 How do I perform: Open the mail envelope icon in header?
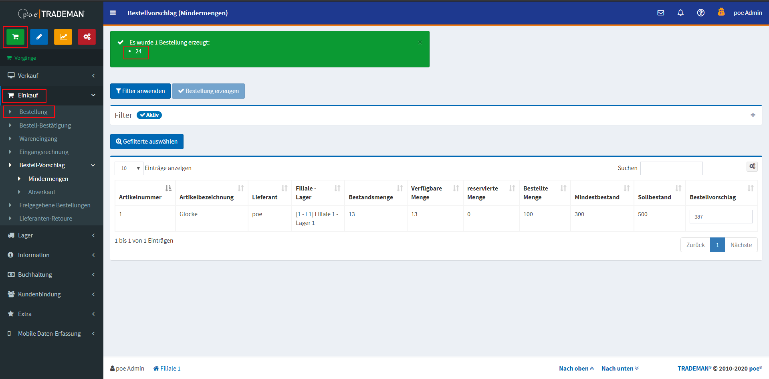pos(661,13)
